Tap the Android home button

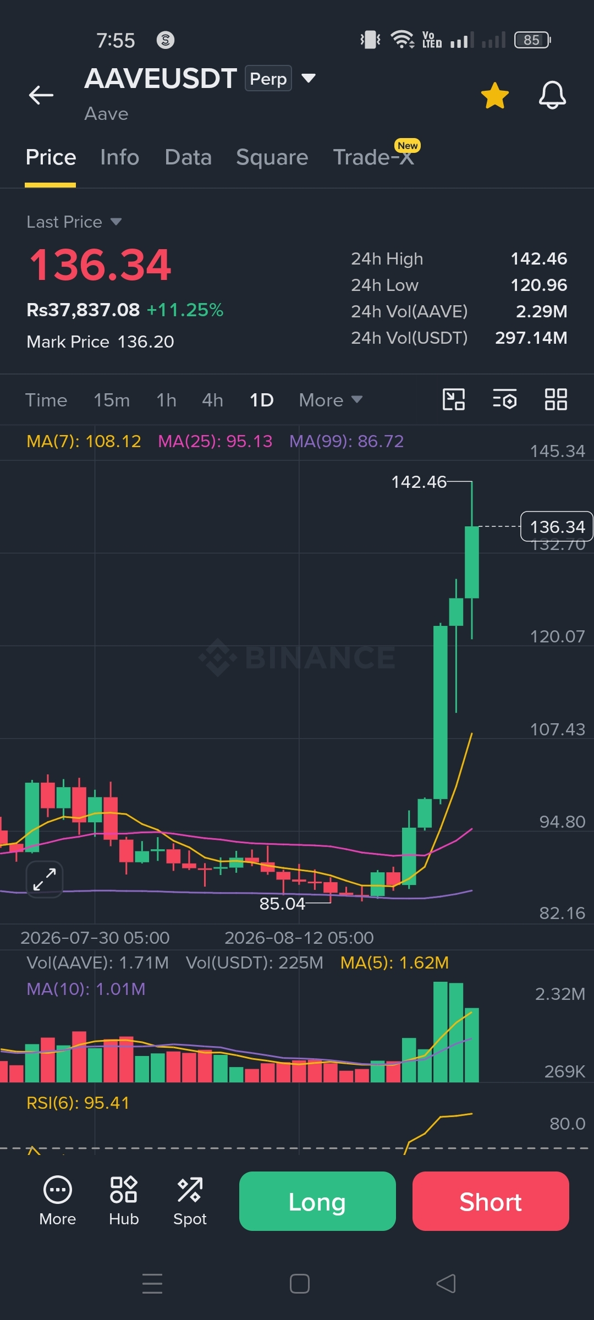click(299, 1284)
